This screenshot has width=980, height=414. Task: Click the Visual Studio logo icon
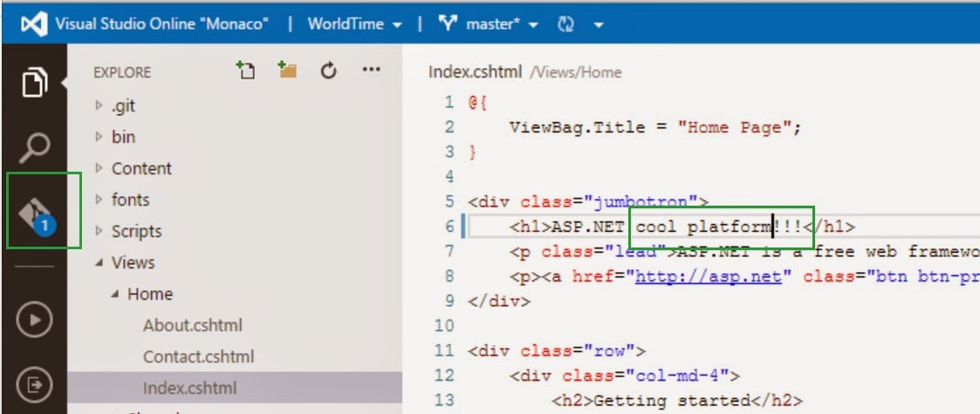pos(34,24)
